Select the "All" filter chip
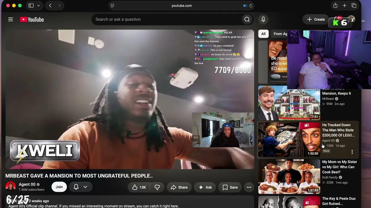The height and width of the screenshot is (208, 371). (263, 34)
